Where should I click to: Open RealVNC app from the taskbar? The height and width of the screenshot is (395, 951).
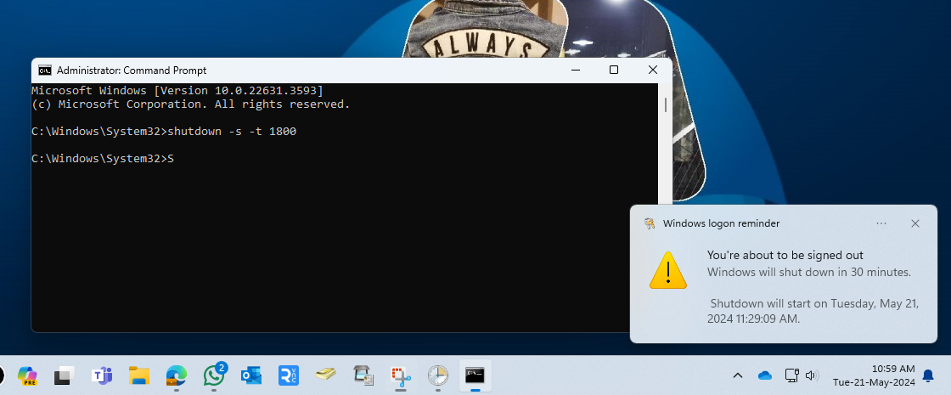pos(288,375)
